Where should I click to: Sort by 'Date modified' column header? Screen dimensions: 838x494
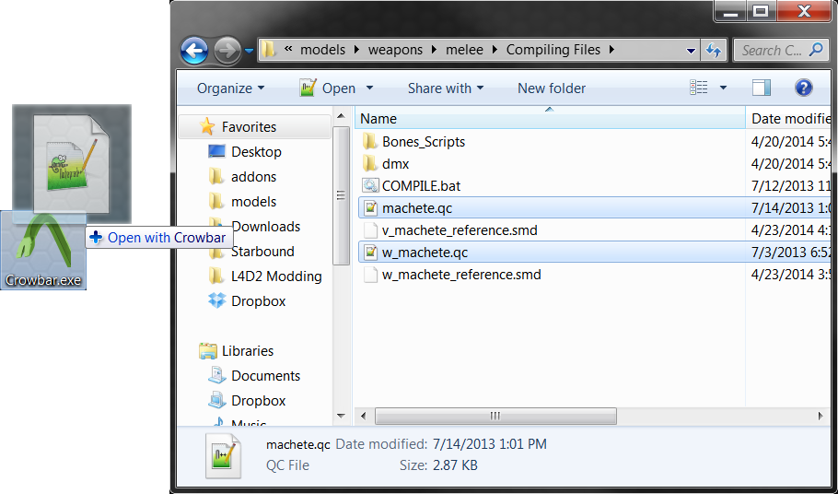coord(788,118)
